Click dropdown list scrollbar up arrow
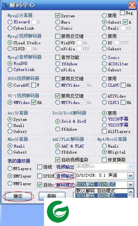138x226 pixels. [x=130, y=192]
